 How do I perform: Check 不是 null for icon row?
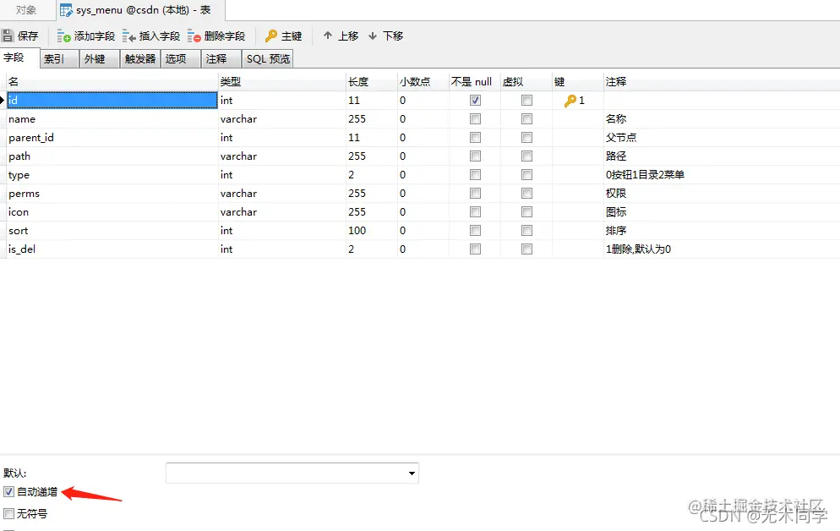[475, 211]
